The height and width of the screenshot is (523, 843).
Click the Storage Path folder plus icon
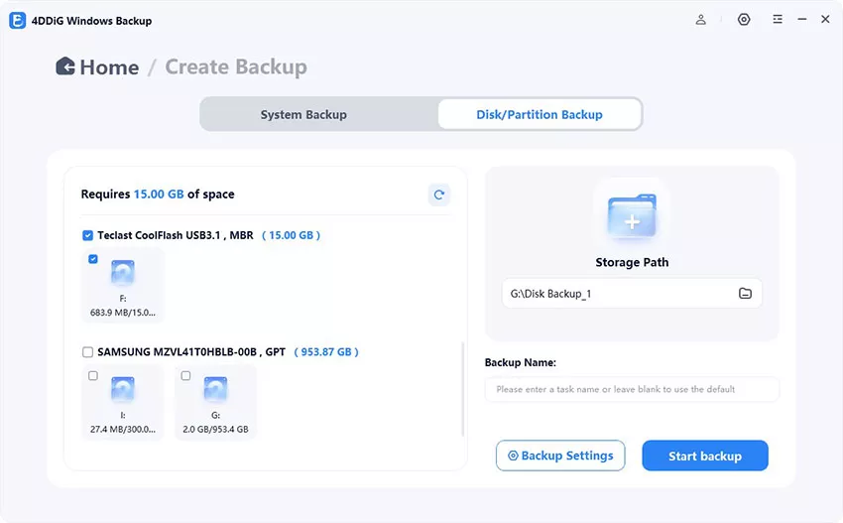(x=633, y=215)
